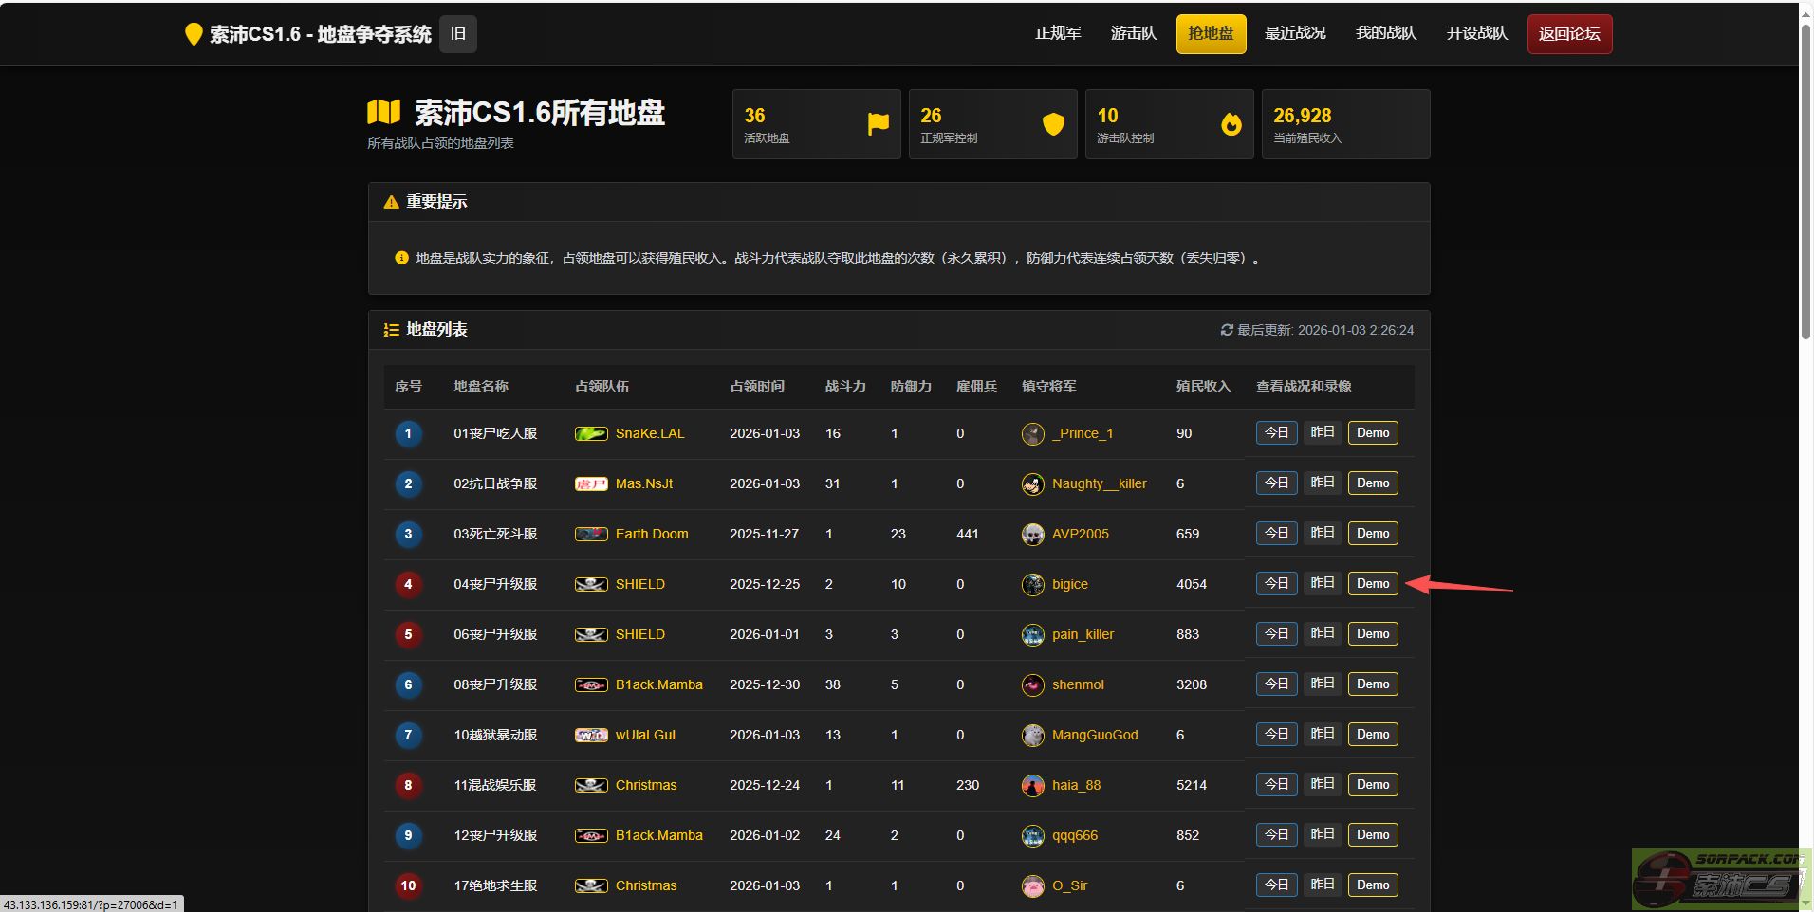The width and height of the screenshot is (1814, 912).
Task: Open the 最近战况 page
Action: [x=1295, y=33]
